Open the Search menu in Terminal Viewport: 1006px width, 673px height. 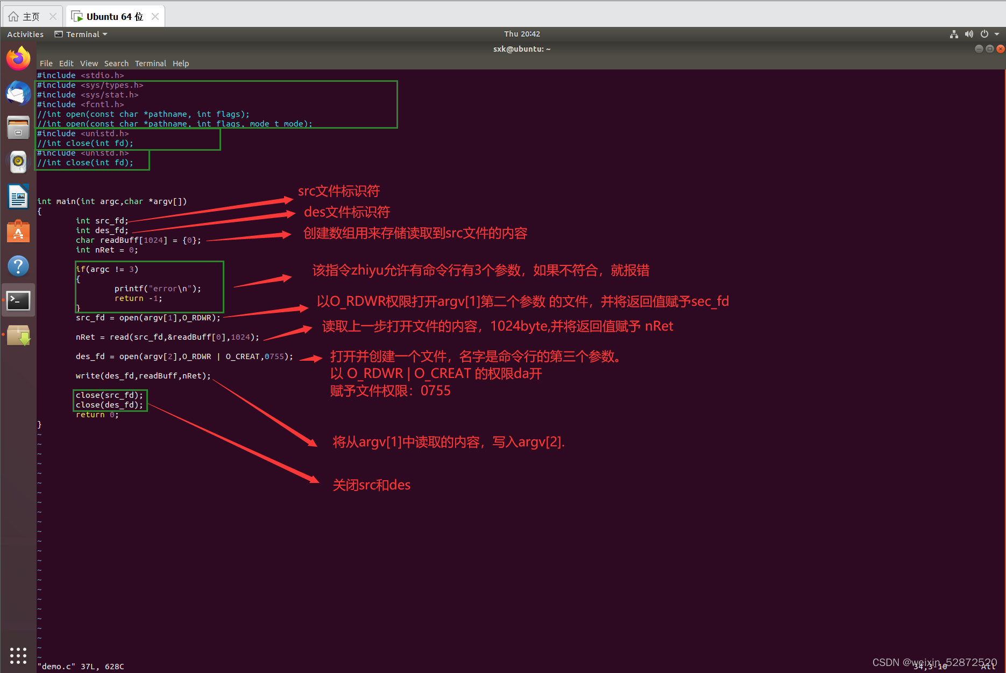point(116,63)
